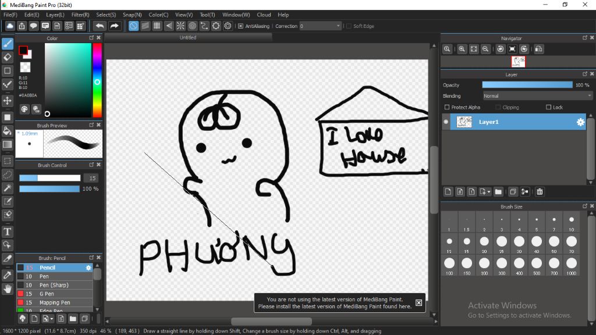The image size is (596, 335).
Task: Click the Navigator canvas thumbnail
Action: [x=518, y=62]
